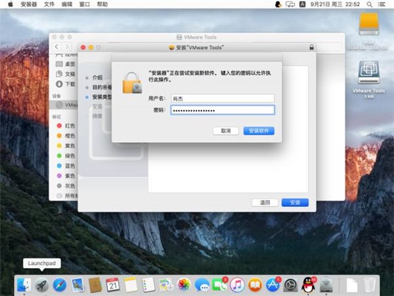
Task: Open Finder from the Dock
Action: (x=25, y=285)
